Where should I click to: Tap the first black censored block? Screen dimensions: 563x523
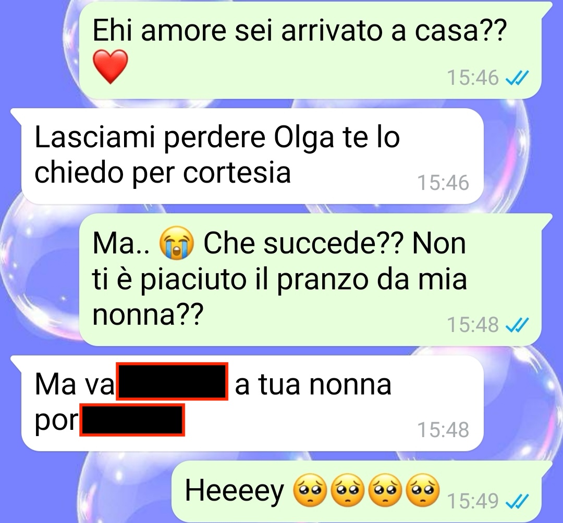[x=172, y=381]
